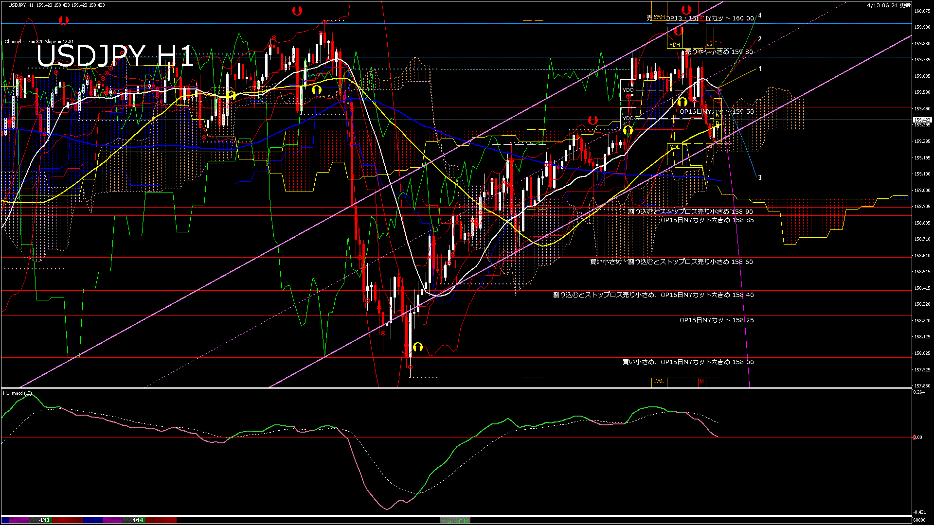Select the YDL yellow label box
The image size is (934, 525).
pyautogui.click(x=674, y=147)
